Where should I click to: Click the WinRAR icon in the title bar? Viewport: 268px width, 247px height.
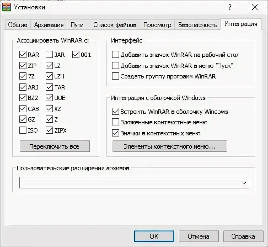(x=7, y=7)
